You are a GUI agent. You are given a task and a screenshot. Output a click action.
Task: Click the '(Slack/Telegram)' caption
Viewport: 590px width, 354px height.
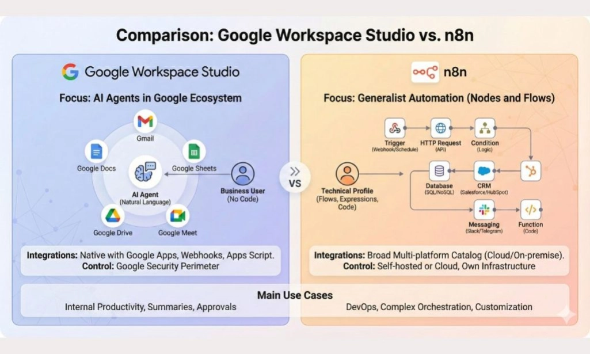[484, 231]
